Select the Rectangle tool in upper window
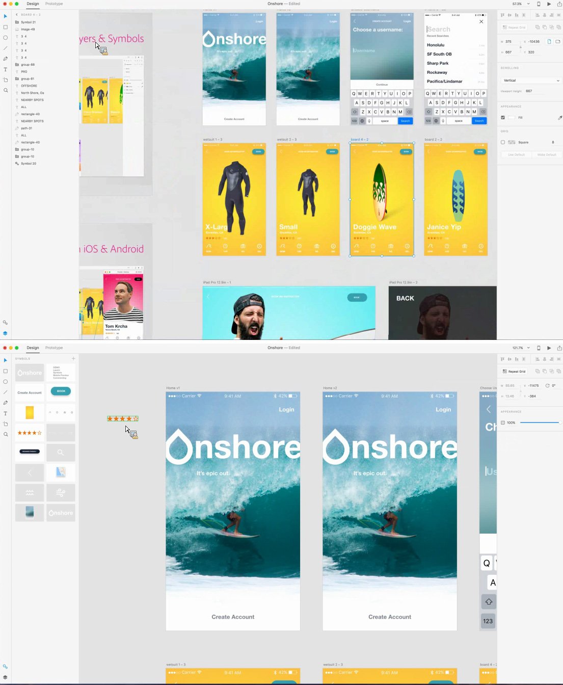 pyautogui.click(x=6, y=27)
